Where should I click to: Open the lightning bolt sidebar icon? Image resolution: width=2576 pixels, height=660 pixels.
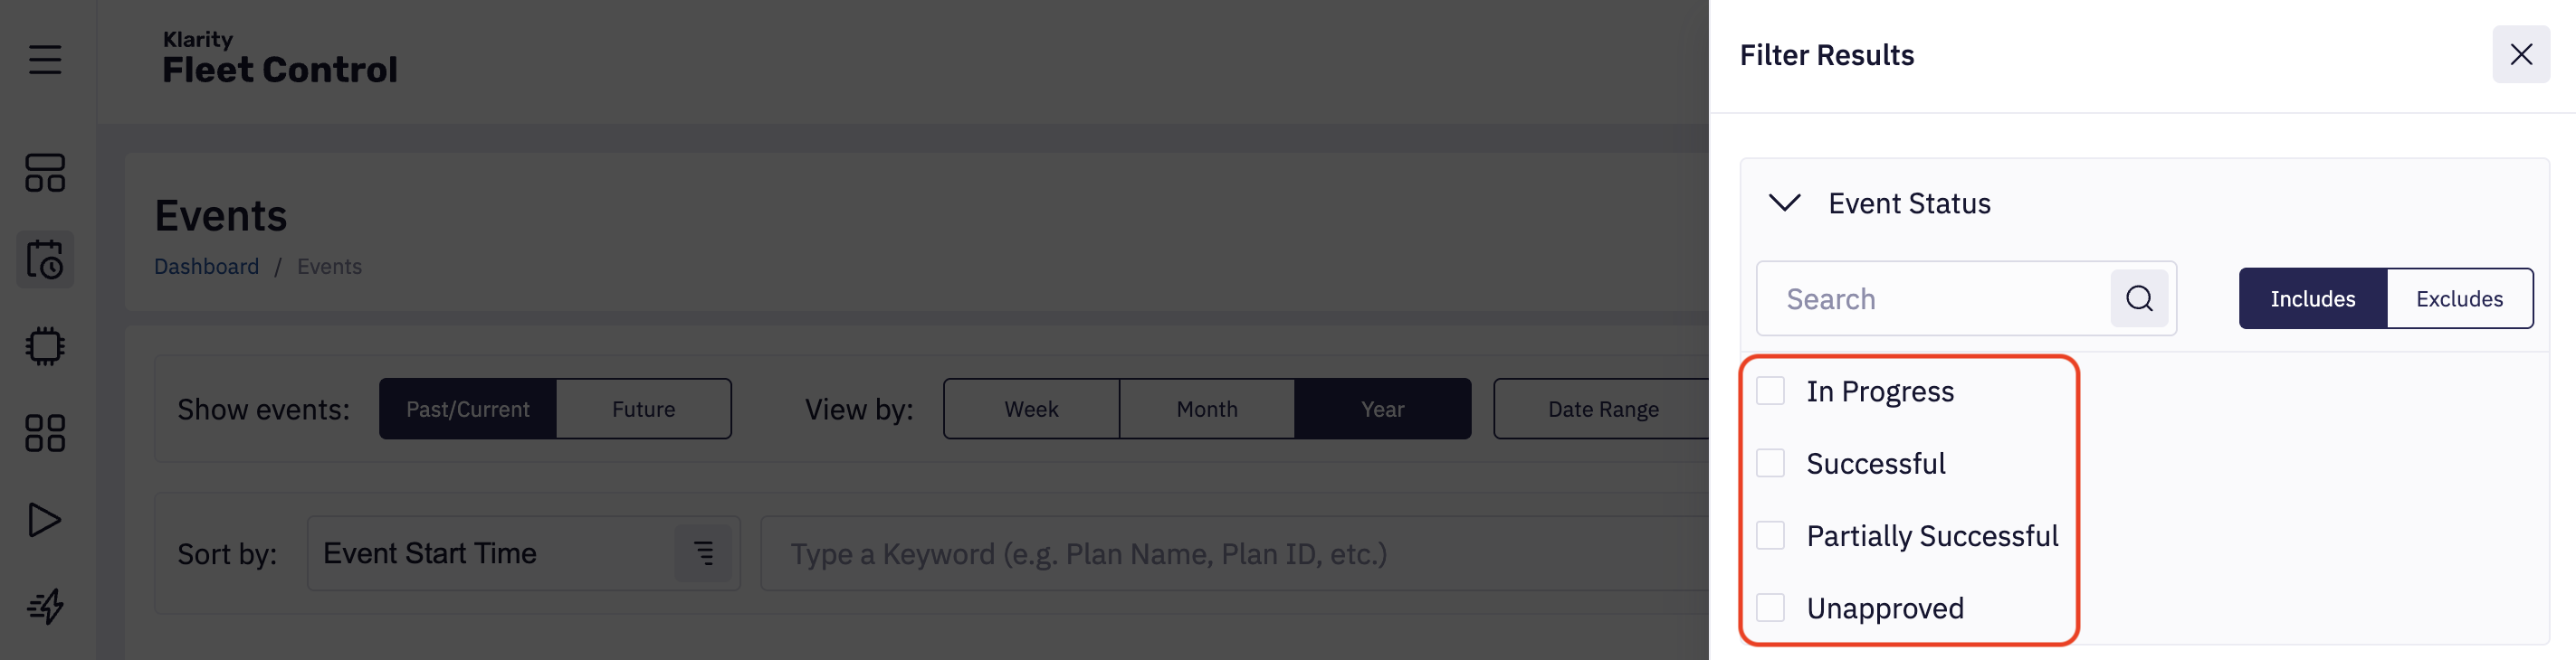[45, 606]
